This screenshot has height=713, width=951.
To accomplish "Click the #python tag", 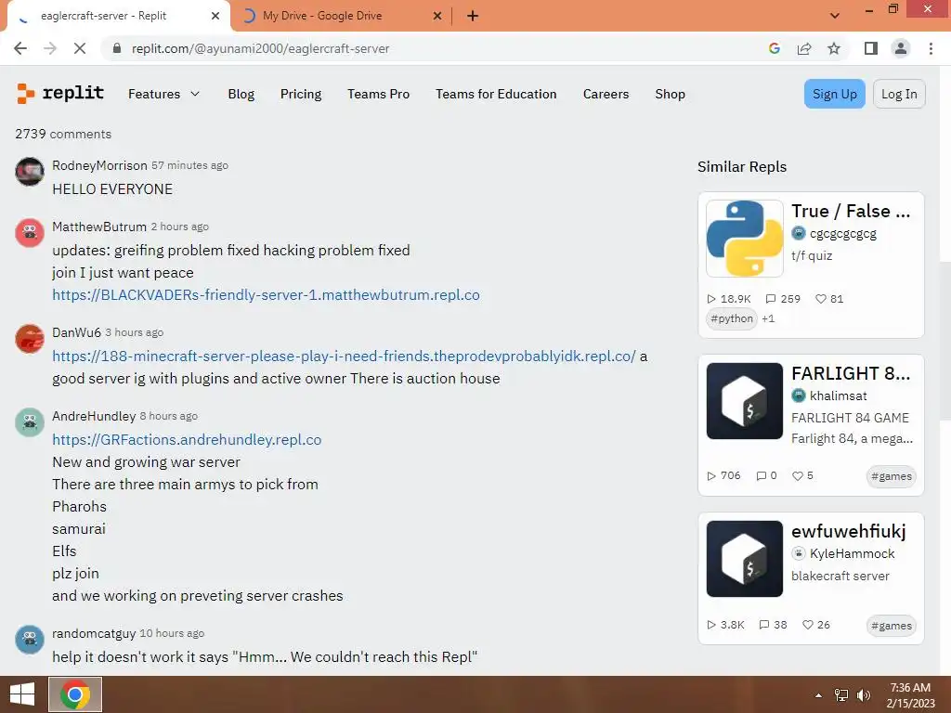I will (x=732, y=319).
